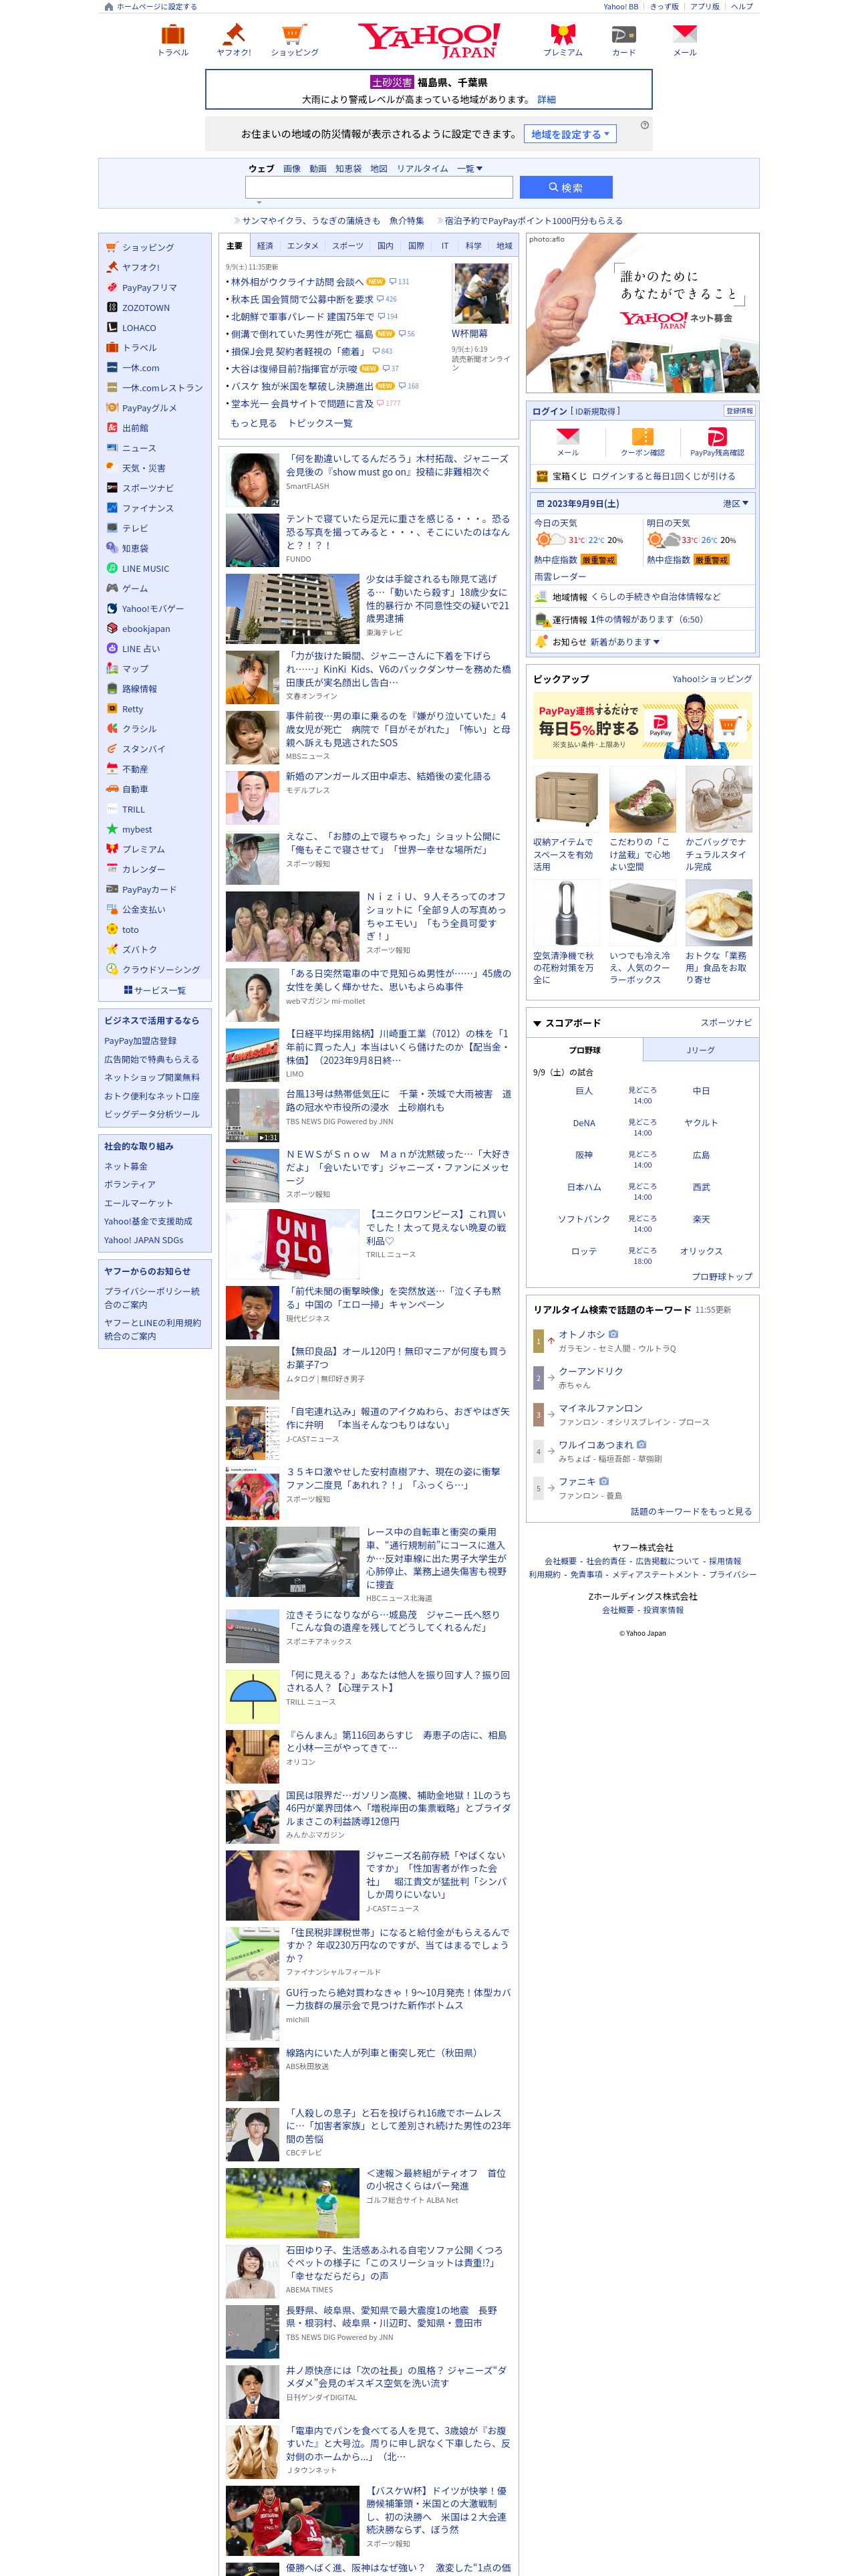The width and height of the screenshot is (858, 2576).
Task: Open the rain cloud radar link
Action: coord(561,577)
